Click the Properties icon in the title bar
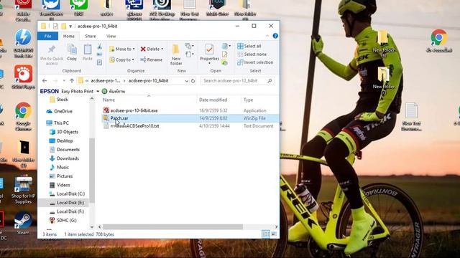460x258 pixels. click(x=55, y=27)
